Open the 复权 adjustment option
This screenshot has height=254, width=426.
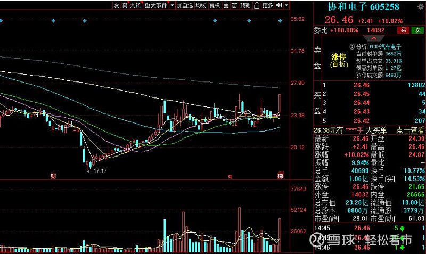point(215,5)
